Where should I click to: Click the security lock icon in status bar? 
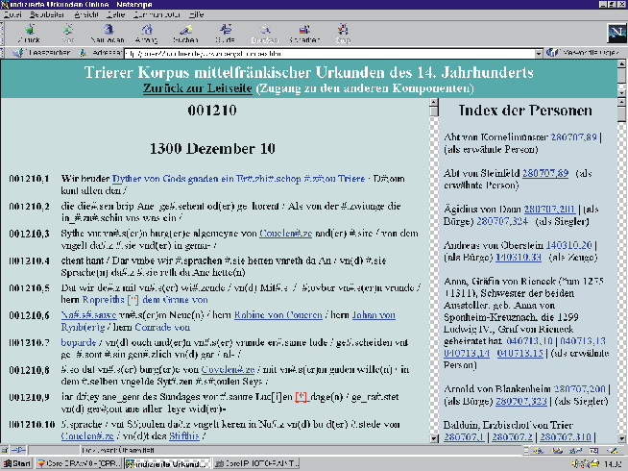(5, 450)
